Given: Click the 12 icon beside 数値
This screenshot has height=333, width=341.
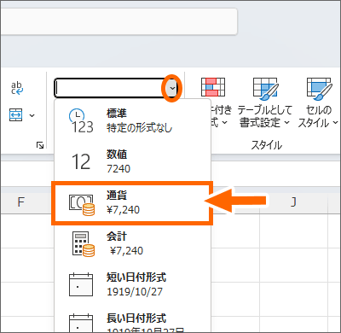Looking at the screenshot, I should tap(81, 161).
